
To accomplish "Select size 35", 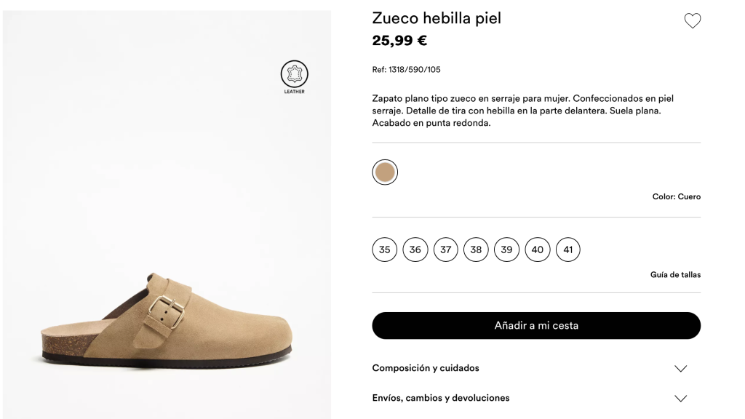I will (x=384, y=250).
